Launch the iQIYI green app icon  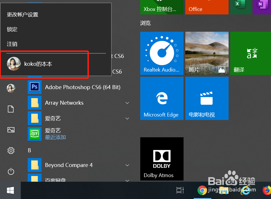point(35,134)
